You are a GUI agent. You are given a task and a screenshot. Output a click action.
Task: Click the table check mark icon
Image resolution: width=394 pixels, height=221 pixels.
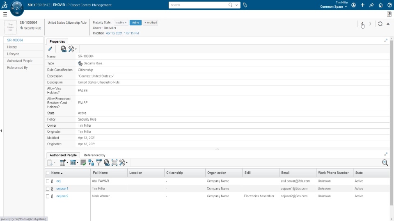point(83,163)
